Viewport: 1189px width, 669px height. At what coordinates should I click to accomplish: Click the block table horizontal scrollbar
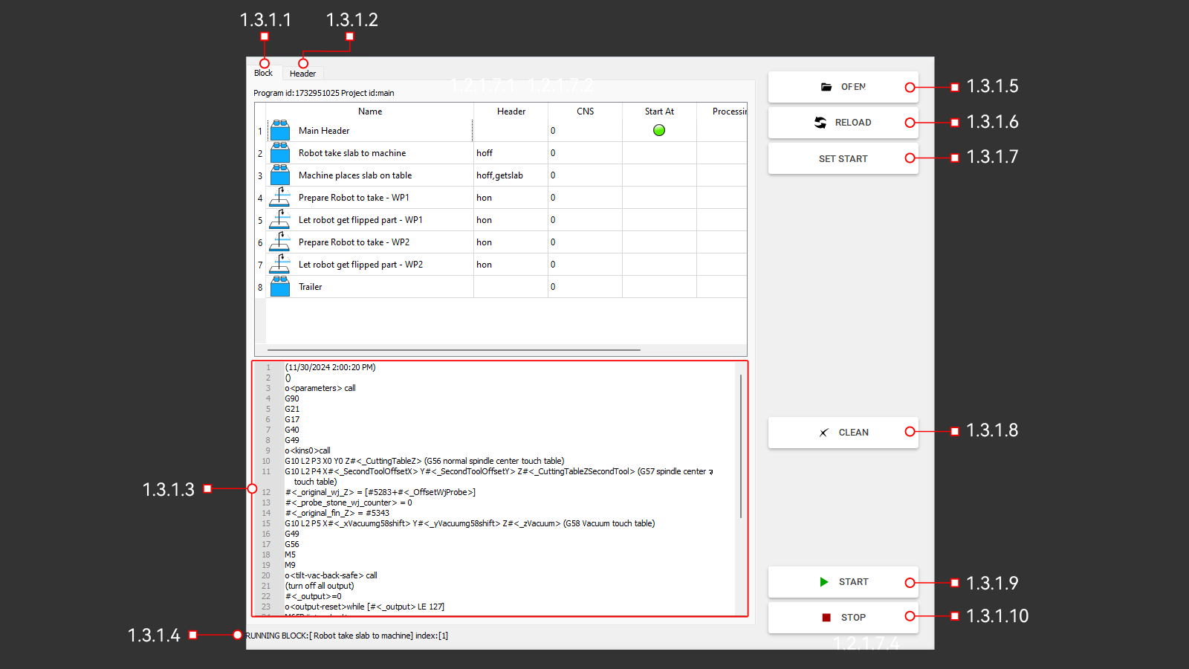tap(453, 349)
